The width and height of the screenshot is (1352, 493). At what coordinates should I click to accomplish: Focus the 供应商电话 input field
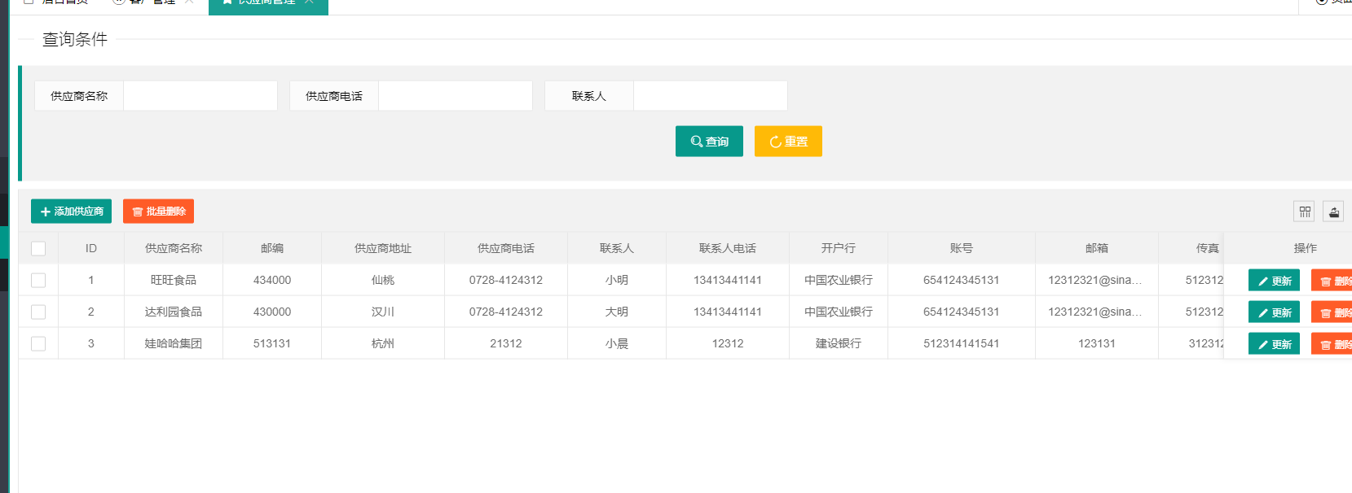(456, 96)
